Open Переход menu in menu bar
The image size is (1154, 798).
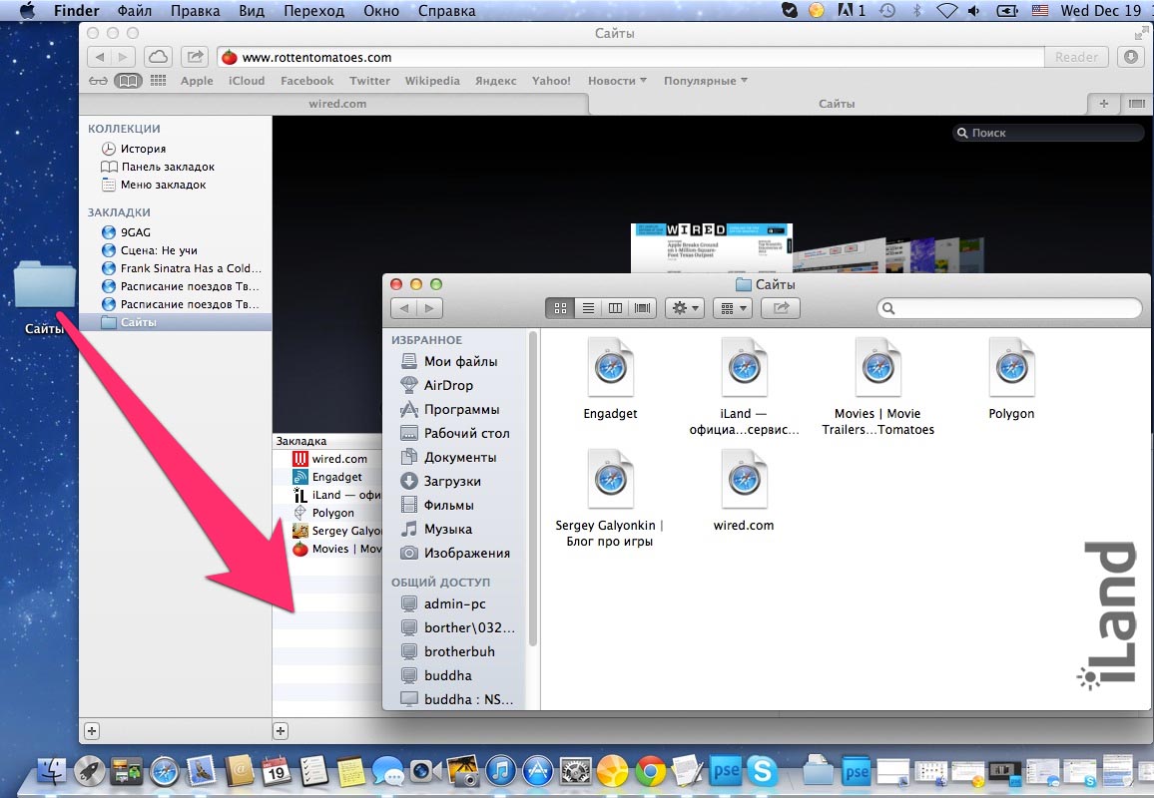click(x=314, y=10)
